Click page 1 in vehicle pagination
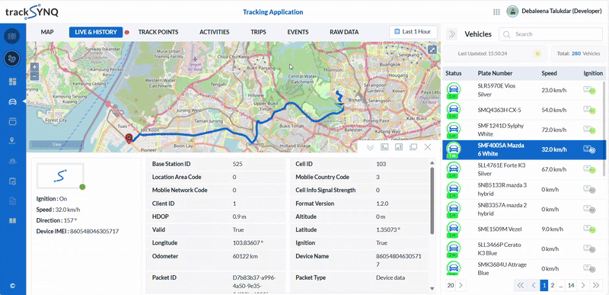The height and width of the screenshot is (295, 609). [x=544, y=285]
